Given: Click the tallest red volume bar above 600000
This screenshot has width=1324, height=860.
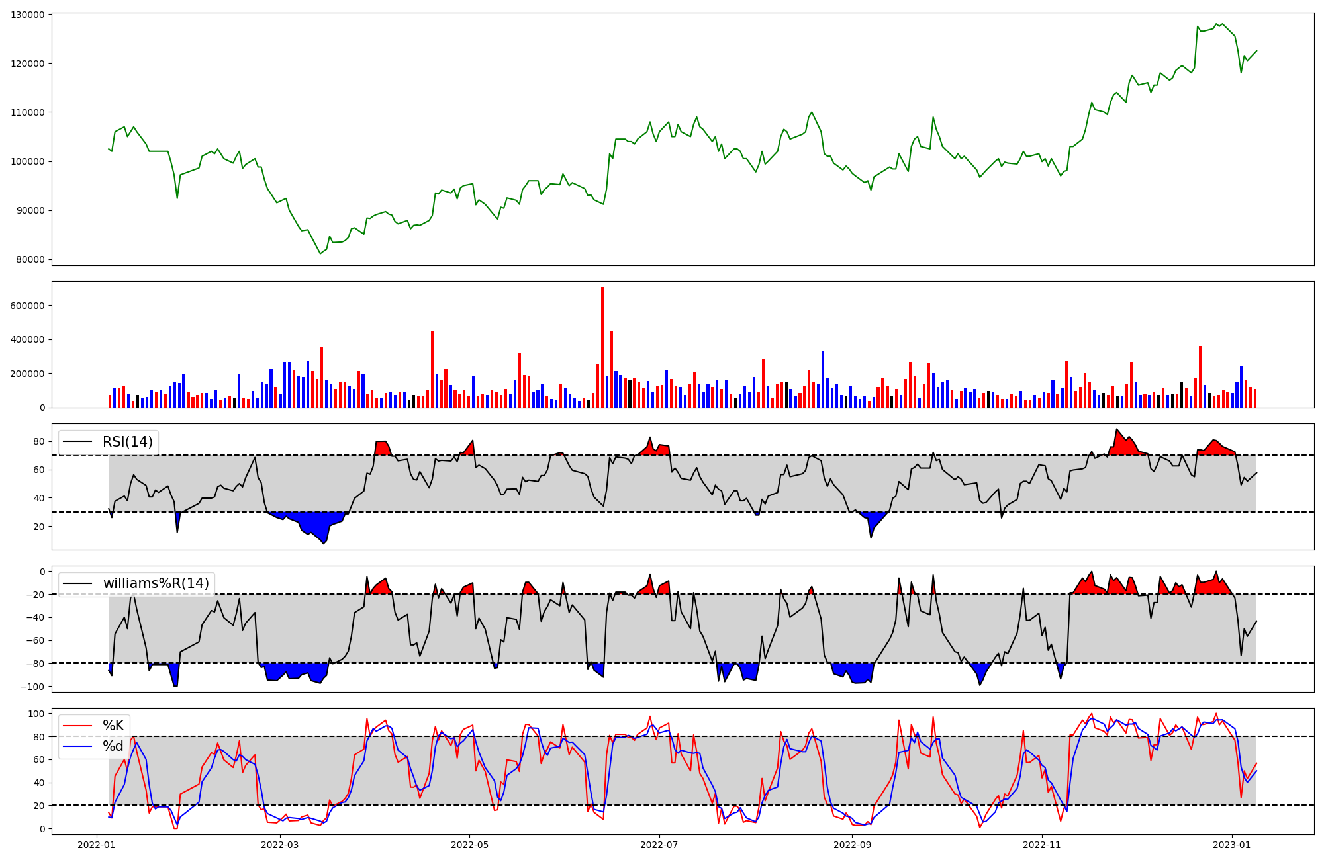Looking at the screenshot, I should coord(602,344).
